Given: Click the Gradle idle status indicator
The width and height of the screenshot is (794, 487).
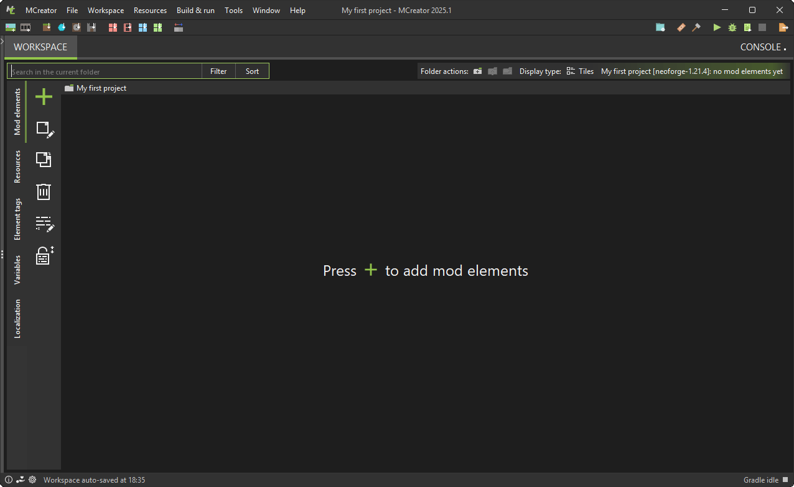Looking at the screenshot, I should pyautogui.click(x=766, y=480).
